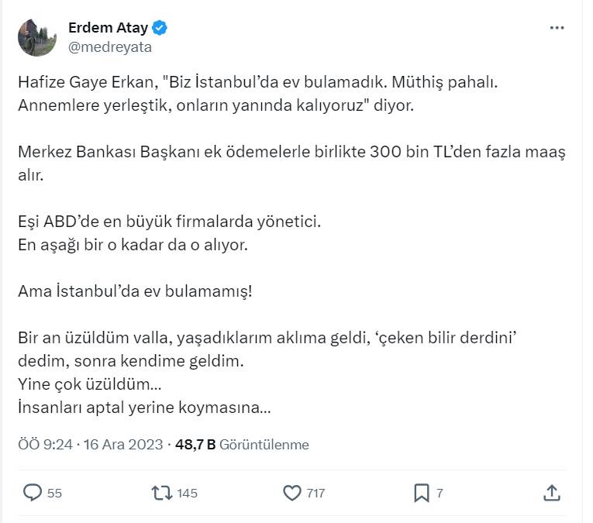
Task: Click the bookmark count 7
Action: click(440, 493)
